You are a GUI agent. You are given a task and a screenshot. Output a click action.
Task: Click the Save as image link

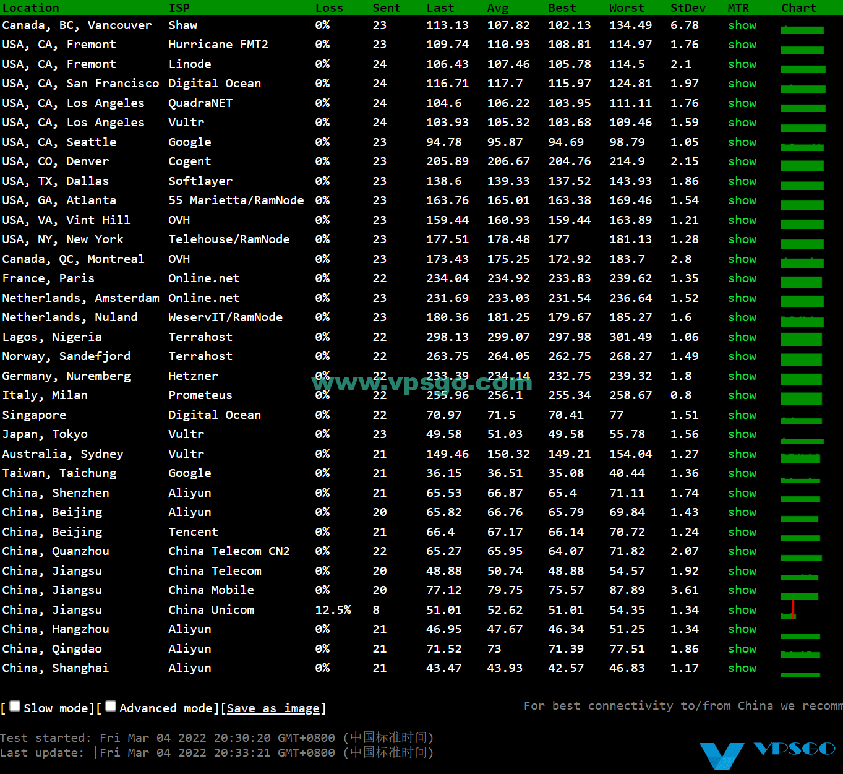(x=273, y=708)
